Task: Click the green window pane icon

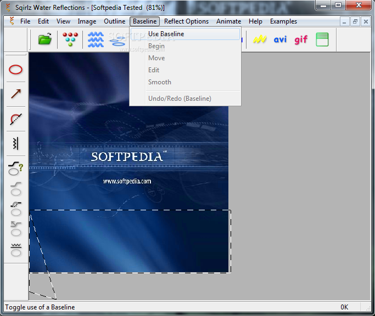Action: 322,39
